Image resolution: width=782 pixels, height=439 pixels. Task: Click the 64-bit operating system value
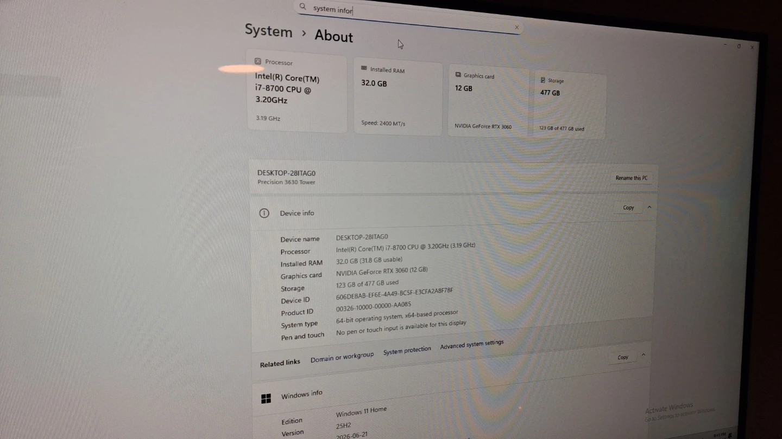tap(397, 317)
